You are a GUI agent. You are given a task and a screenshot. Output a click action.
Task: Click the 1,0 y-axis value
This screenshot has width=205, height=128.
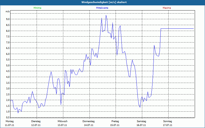click(8, 112)
